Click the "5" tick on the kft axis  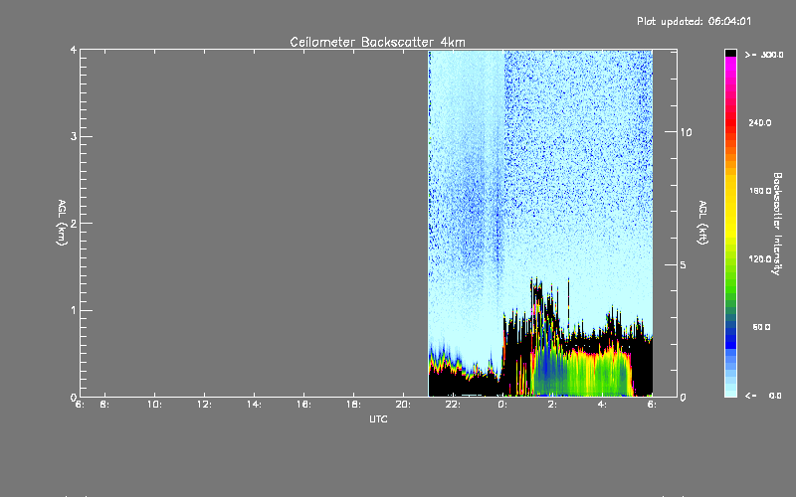coord(684,264)
